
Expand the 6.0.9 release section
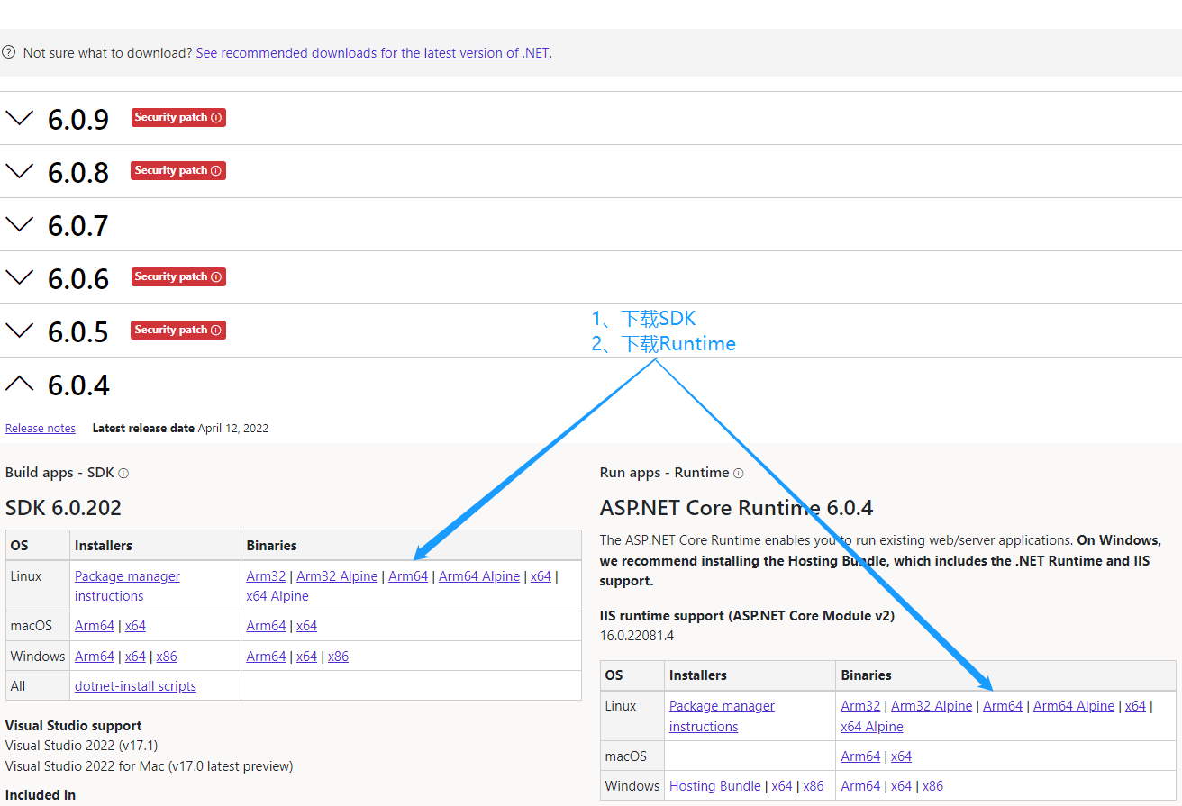point(19,118)
